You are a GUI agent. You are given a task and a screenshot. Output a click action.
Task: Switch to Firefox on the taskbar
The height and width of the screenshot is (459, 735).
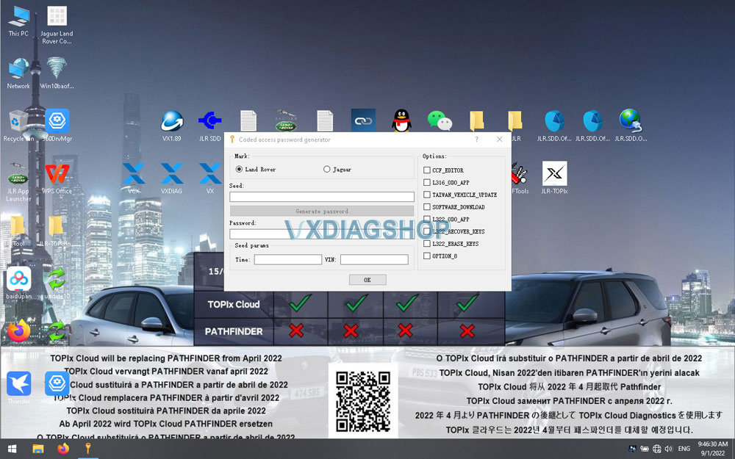62,449
